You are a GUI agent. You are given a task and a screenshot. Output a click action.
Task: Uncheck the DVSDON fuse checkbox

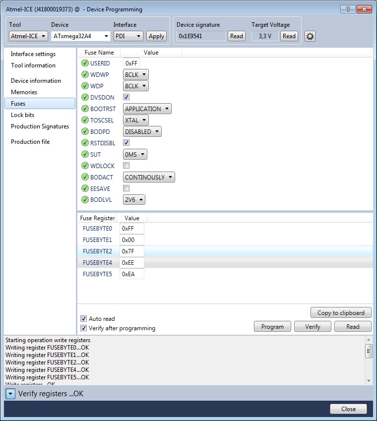126,97
